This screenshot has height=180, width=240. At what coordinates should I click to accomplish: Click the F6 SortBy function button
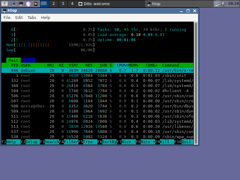107,142
